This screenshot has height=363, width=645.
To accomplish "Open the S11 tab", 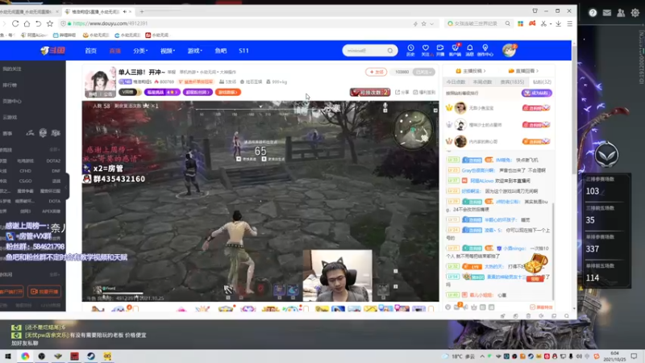I will pyautogui.click(x=243, y=51).
